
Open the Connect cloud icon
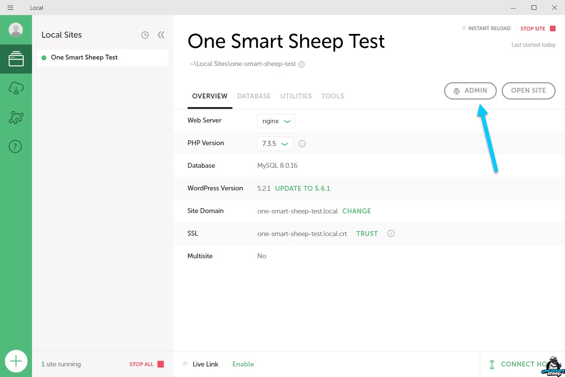click(x=16, y=88)
